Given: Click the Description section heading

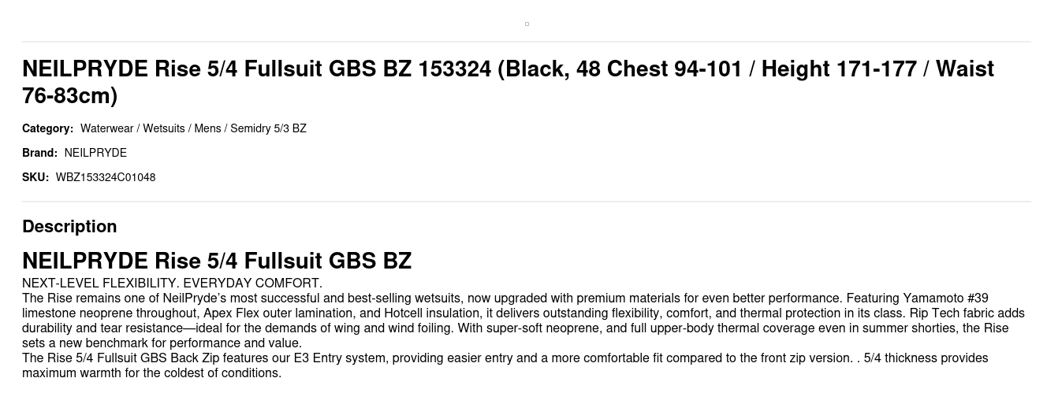Looking at the screenshot, I should point(69,227).
